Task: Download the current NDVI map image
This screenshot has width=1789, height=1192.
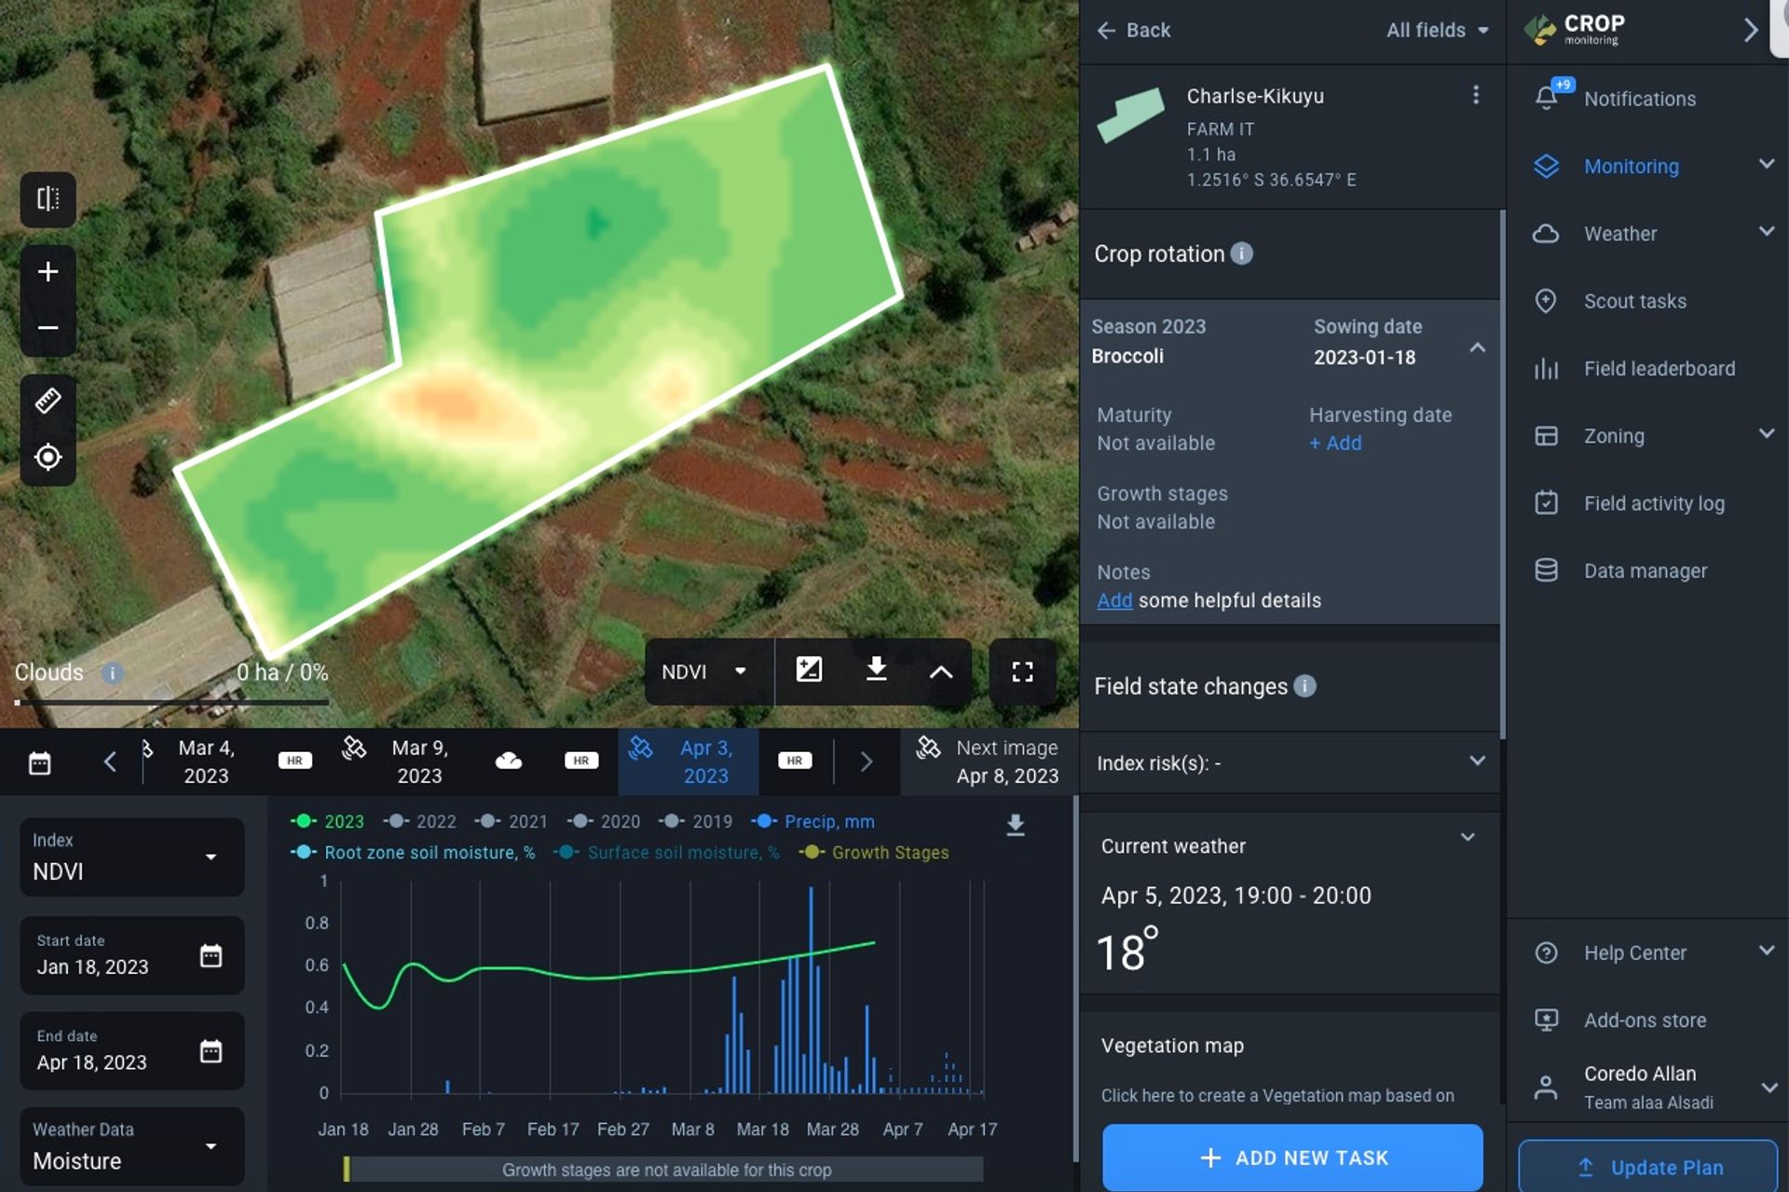Action: tap(875, 670)
